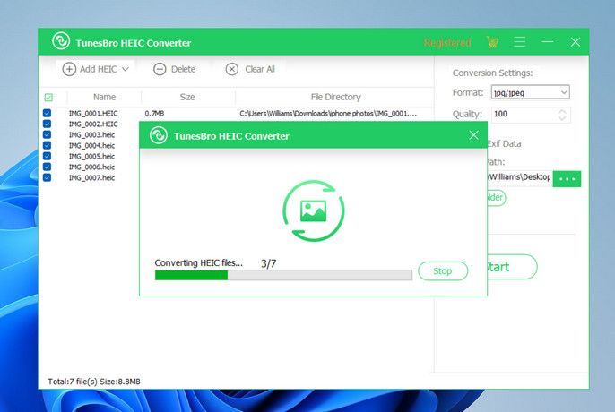Close the main TunesBro window

575,42
